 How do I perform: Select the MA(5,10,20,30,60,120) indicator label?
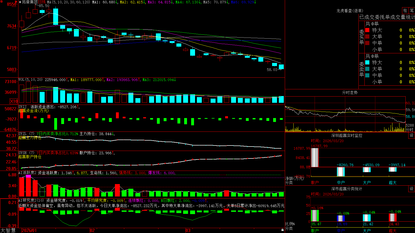(x=68, y=2)
